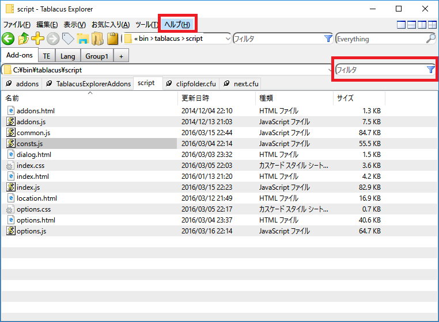Open the ツール(T) menu
The image size is (439, 322).
click(146, 25)
